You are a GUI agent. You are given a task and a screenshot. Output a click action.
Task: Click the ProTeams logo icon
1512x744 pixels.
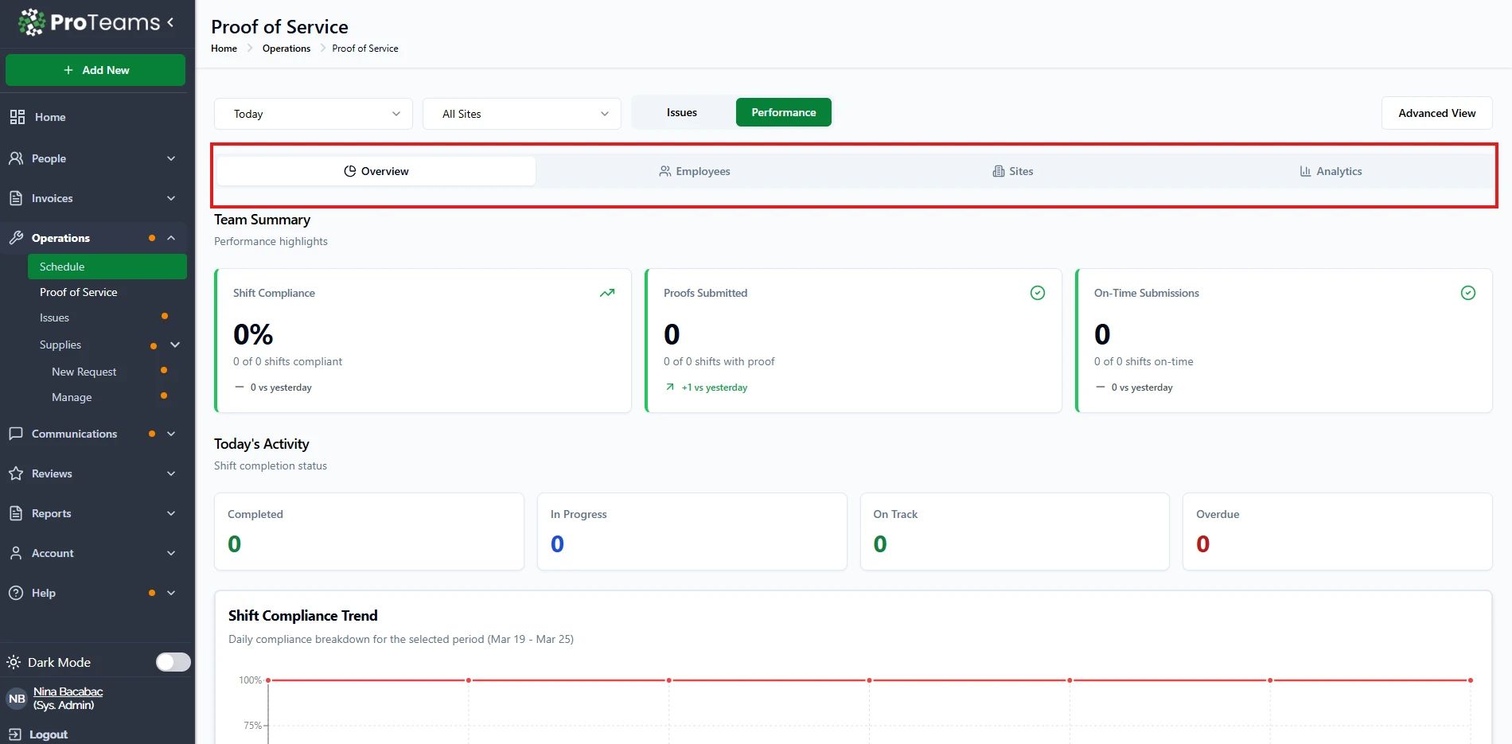pyautogui.click(x=32, y=22)
